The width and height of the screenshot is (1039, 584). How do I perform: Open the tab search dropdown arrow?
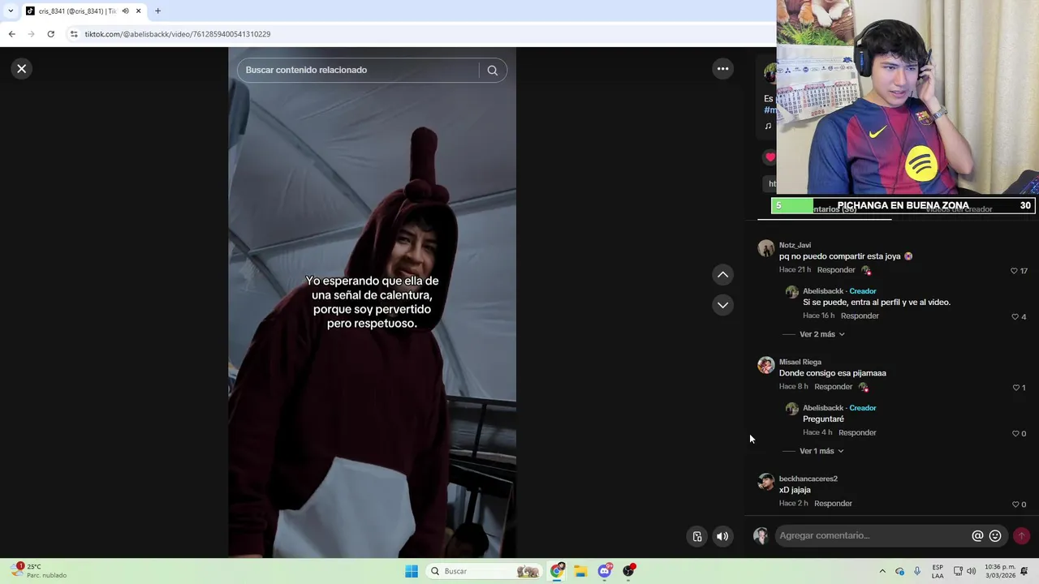pyautogui.click(x=10, y=11)
